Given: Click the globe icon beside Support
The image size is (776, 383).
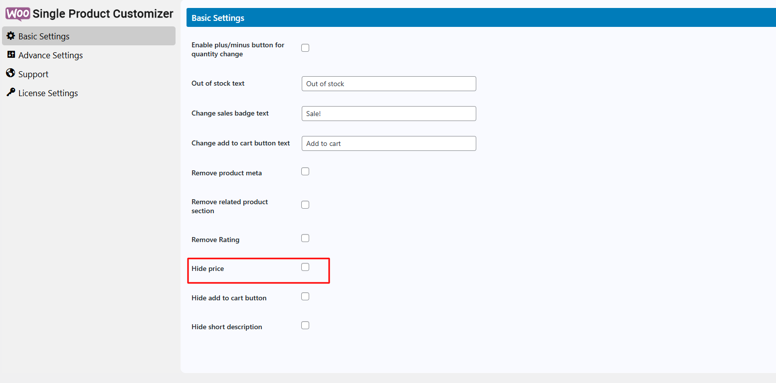Looking at the screenshot, I should click(x=10, y=74).
